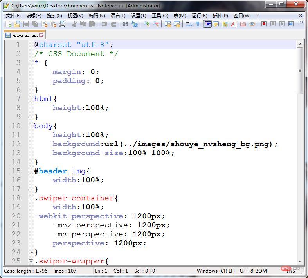Screen dimensions: 308x278
Task: Save all open files
Action: click(x=35, y=24)
